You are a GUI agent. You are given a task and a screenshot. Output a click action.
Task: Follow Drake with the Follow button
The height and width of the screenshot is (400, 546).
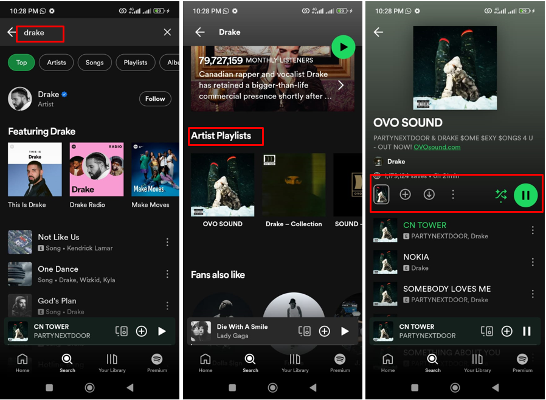point(155,99)
